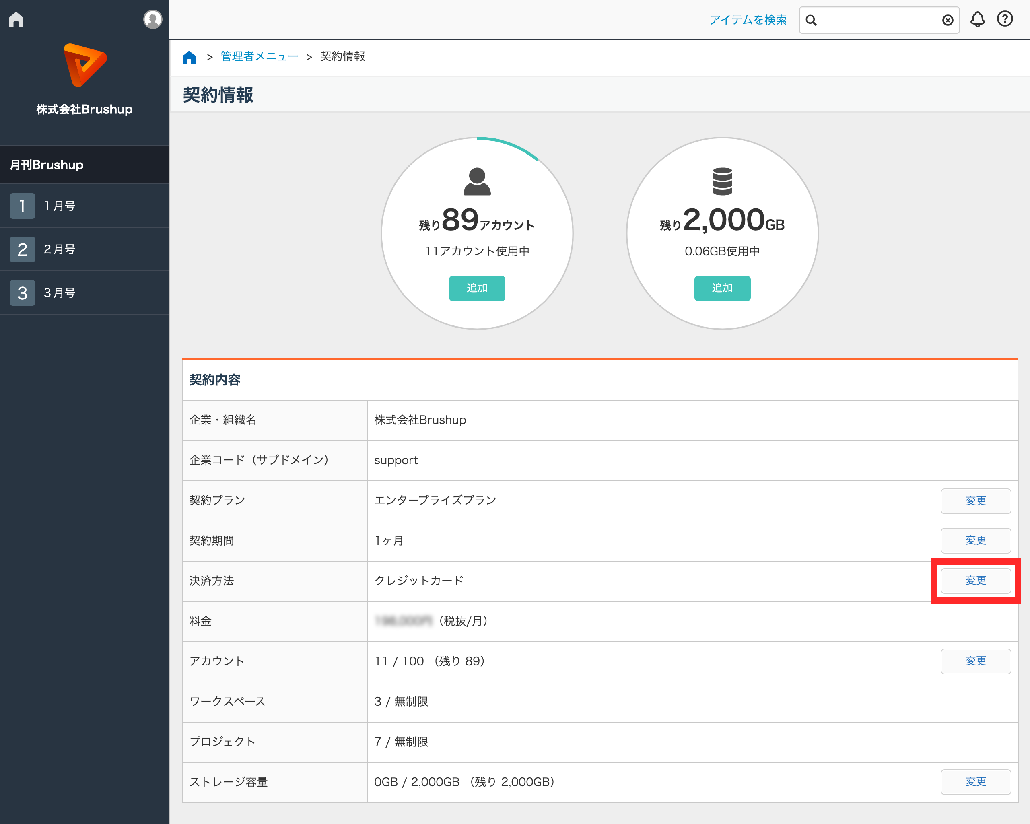Select the 月刊Brushup sidebar heading
This screenshot has width=1030, height=824.
84,165
